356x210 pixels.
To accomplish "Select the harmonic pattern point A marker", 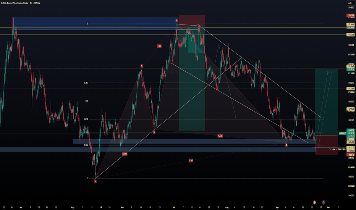I will pos(141,66).
